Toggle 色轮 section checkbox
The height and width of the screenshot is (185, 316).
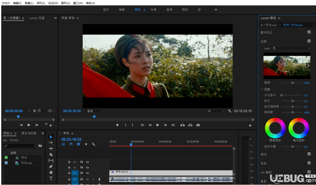coord(309,163)
